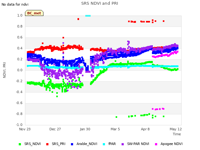This screenshot has height=150, width=200.
Task: Click the red SRS_PRI outlier near 0.6
Action: click(x=63, y=37)
